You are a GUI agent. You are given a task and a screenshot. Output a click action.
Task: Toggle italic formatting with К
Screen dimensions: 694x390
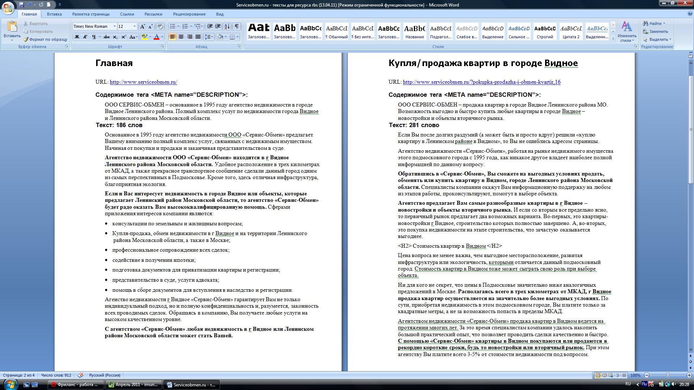coord(85,36)
